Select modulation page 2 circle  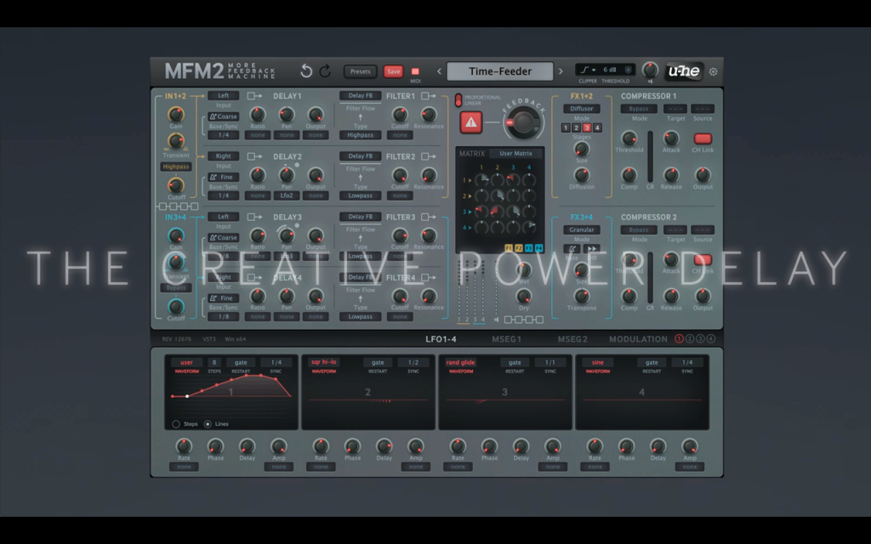coord(690,338)
